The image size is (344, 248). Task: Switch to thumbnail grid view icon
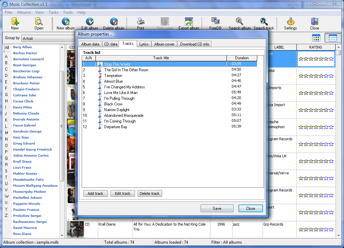tap(316, 38)
